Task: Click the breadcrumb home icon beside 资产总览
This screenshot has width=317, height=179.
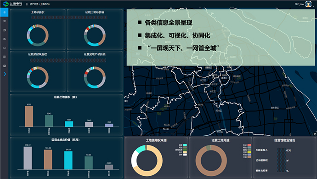Action: click(27, 4)
